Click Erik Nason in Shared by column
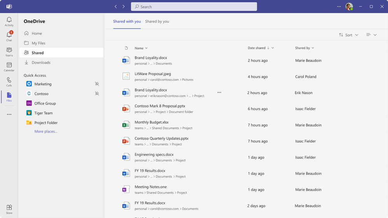The height and width of the screenshot is (218, 388). tap(304, 93)
